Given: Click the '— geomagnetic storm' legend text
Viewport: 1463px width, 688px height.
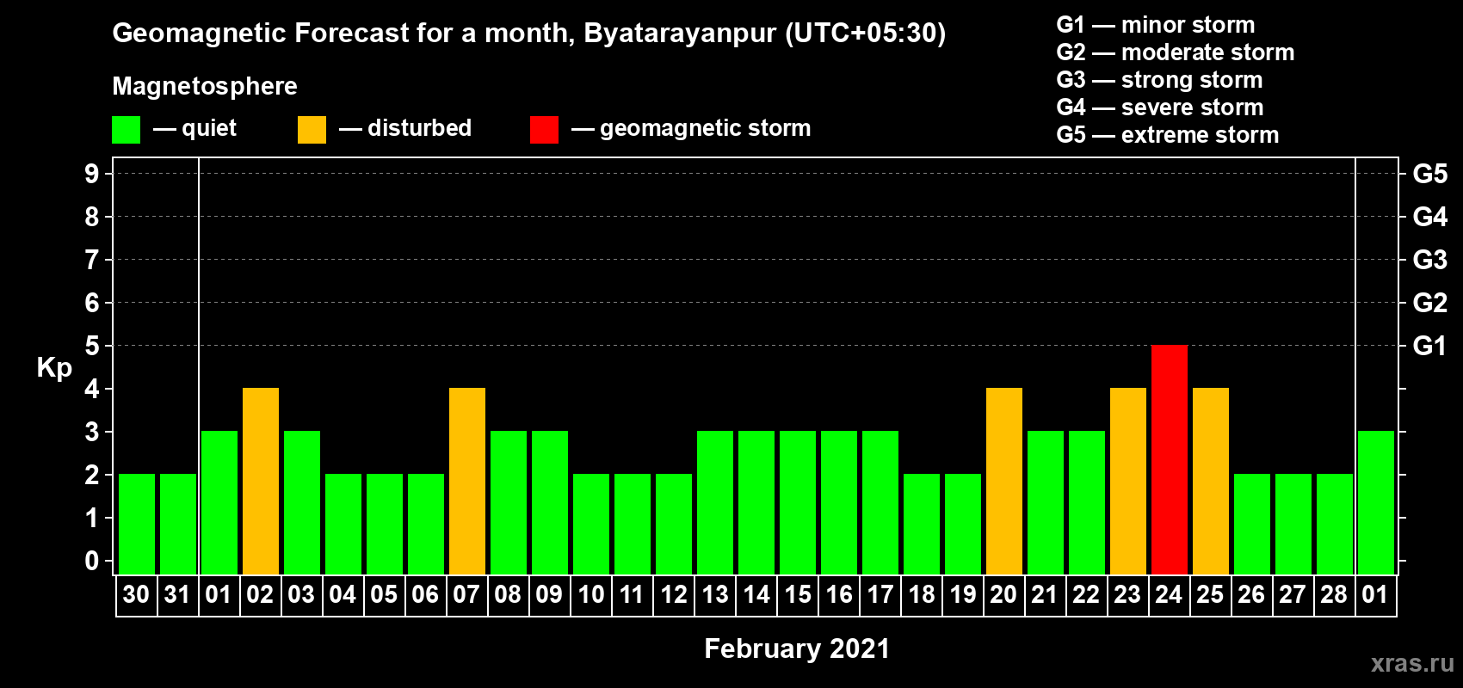Looking at the screenshot, I should pos(691,128).
